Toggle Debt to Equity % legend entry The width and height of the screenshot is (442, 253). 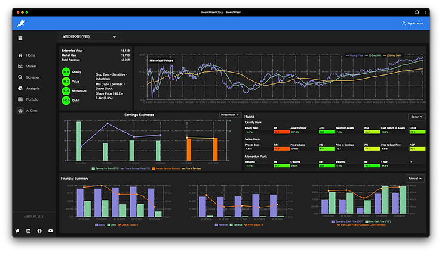(128, 224)
